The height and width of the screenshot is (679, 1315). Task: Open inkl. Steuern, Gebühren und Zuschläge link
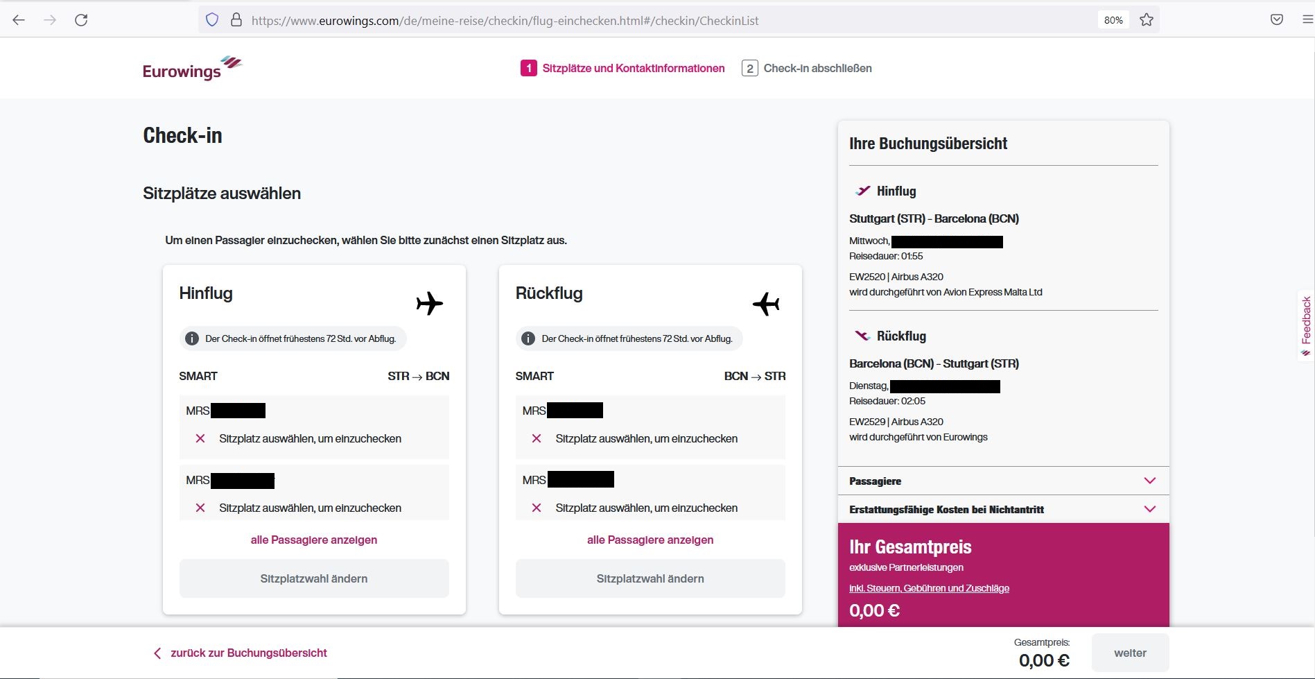929,588
